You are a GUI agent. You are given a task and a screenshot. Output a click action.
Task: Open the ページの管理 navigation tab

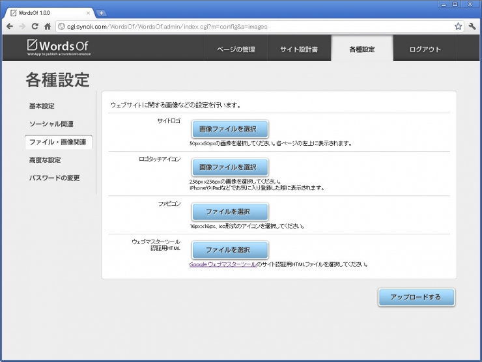236,49
